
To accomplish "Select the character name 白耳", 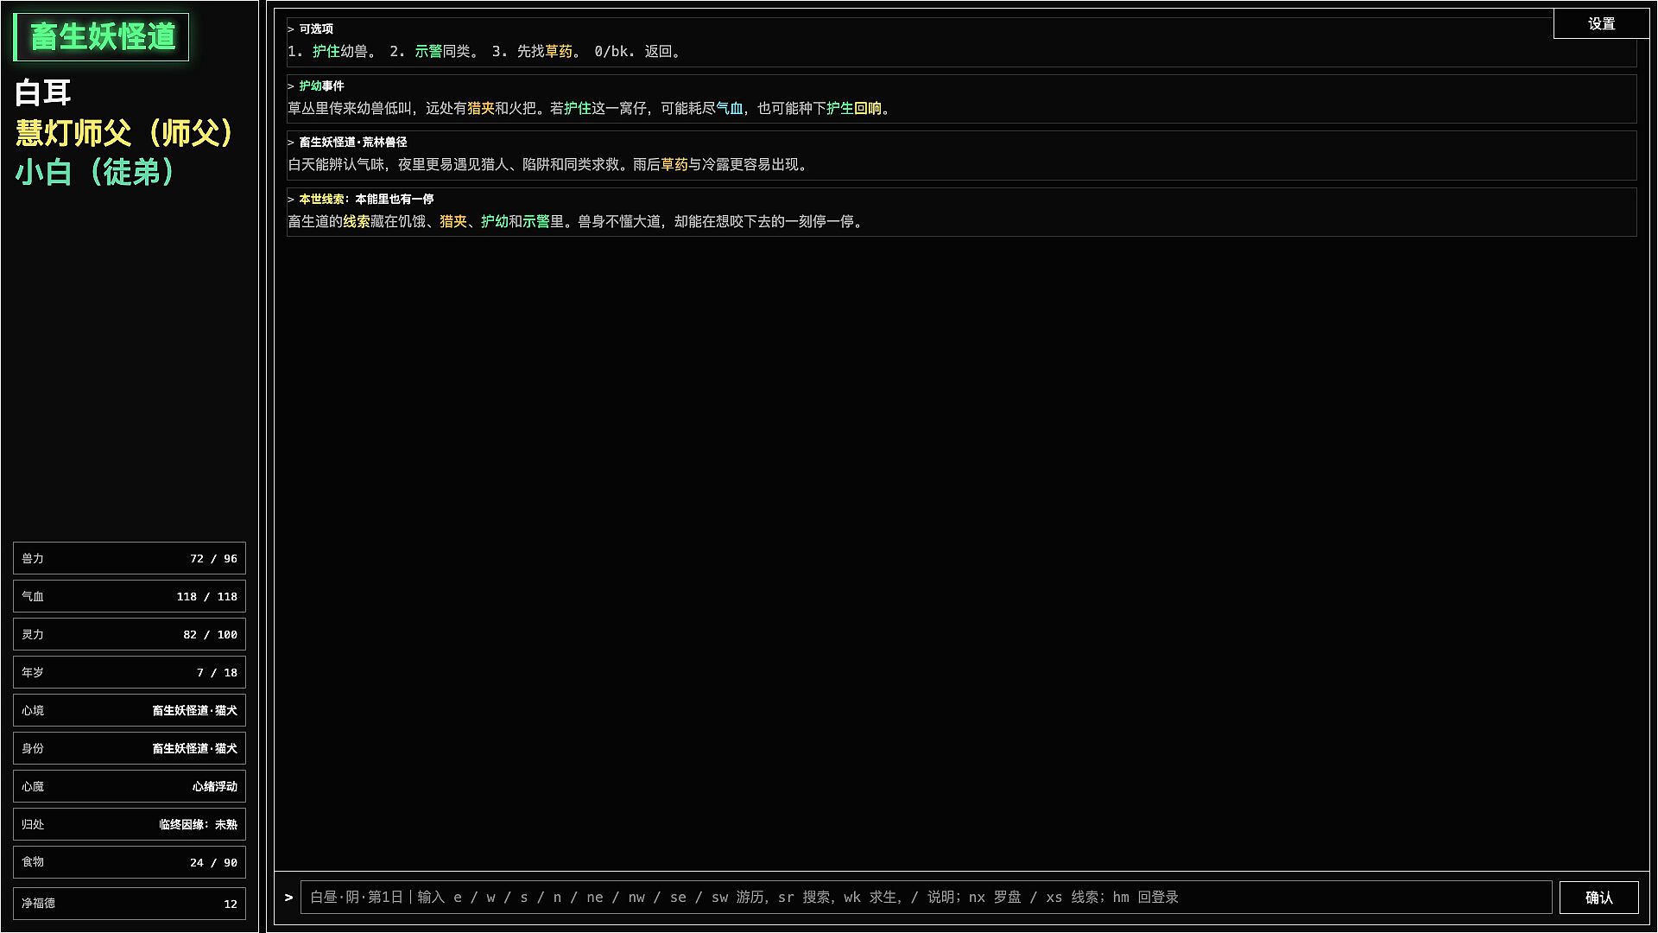I will (x=43, y=92).
